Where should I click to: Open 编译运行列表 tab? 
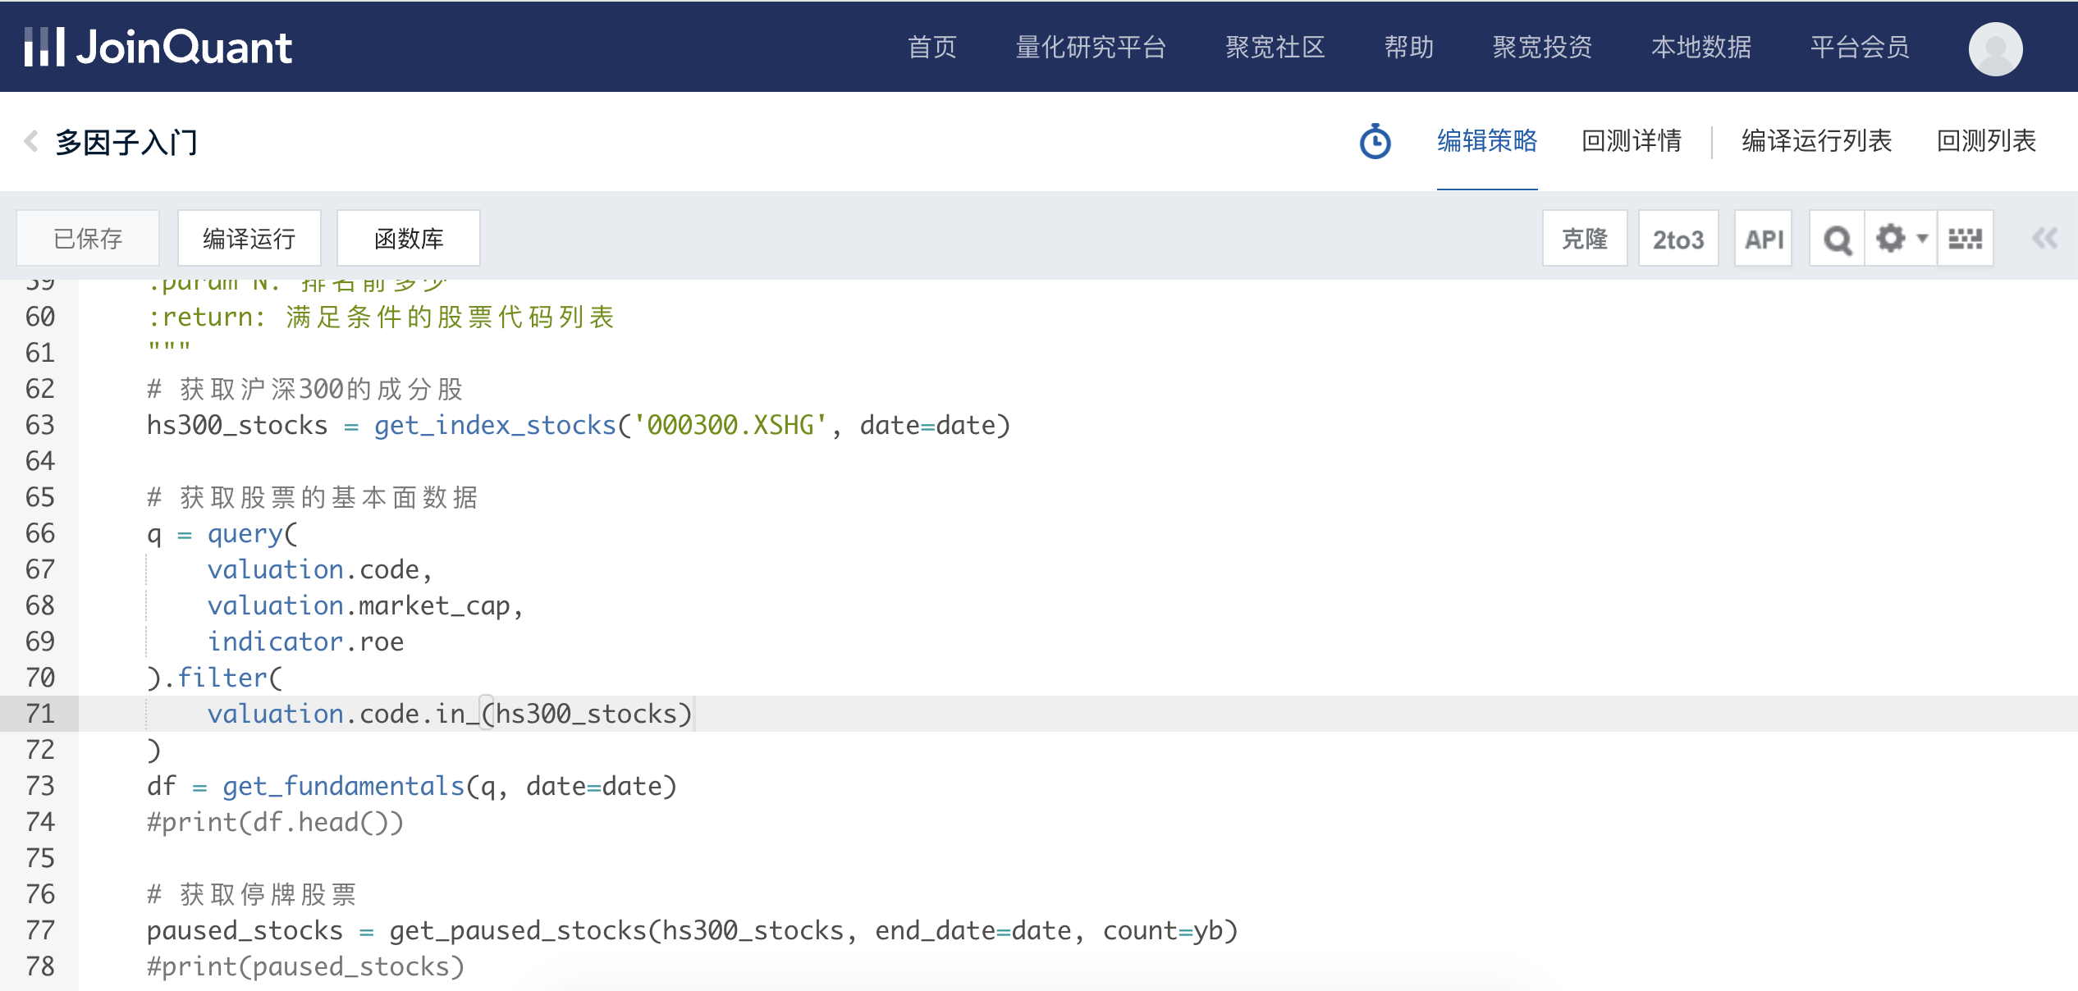coord(1816,141)
